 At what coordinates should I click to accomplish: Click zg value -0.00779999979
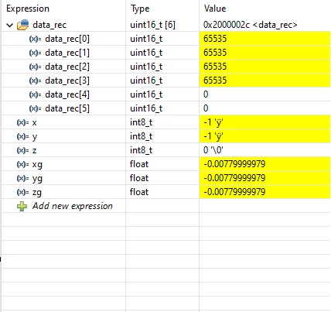click(234, 192)
